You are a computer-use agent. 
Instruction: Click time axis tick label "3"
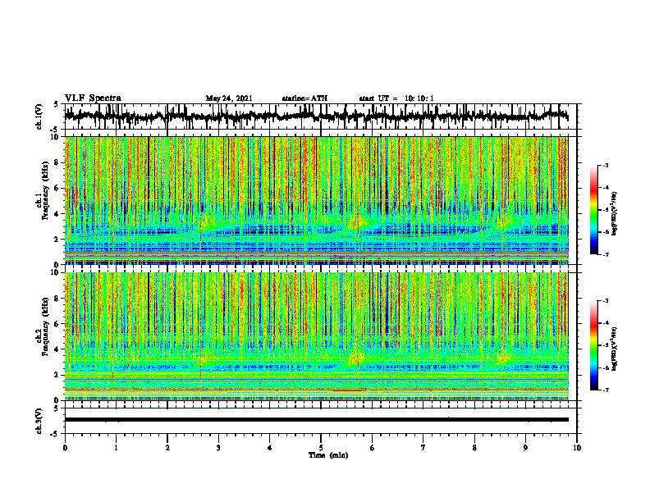coord(218,448)
